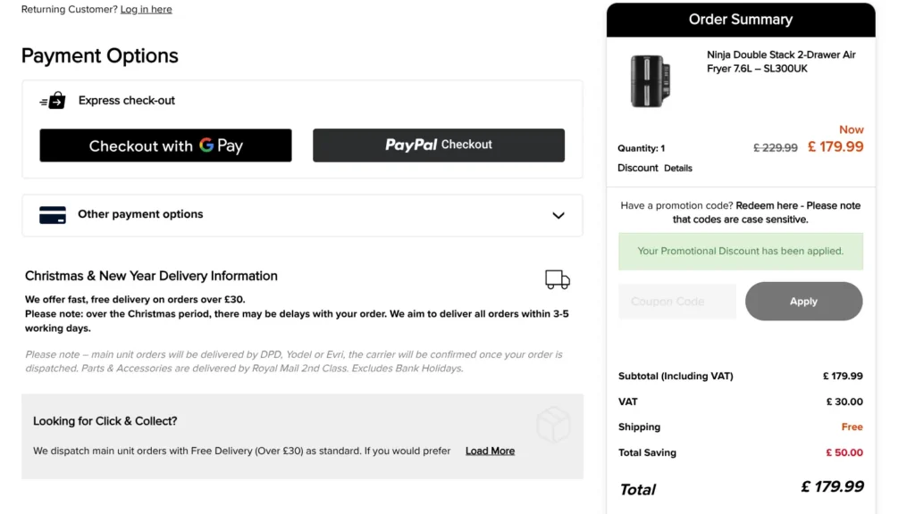The width and height of the screenshot is (915, 514).
Task: Click the Order Summary header
Action: click(x=741, y=19)
